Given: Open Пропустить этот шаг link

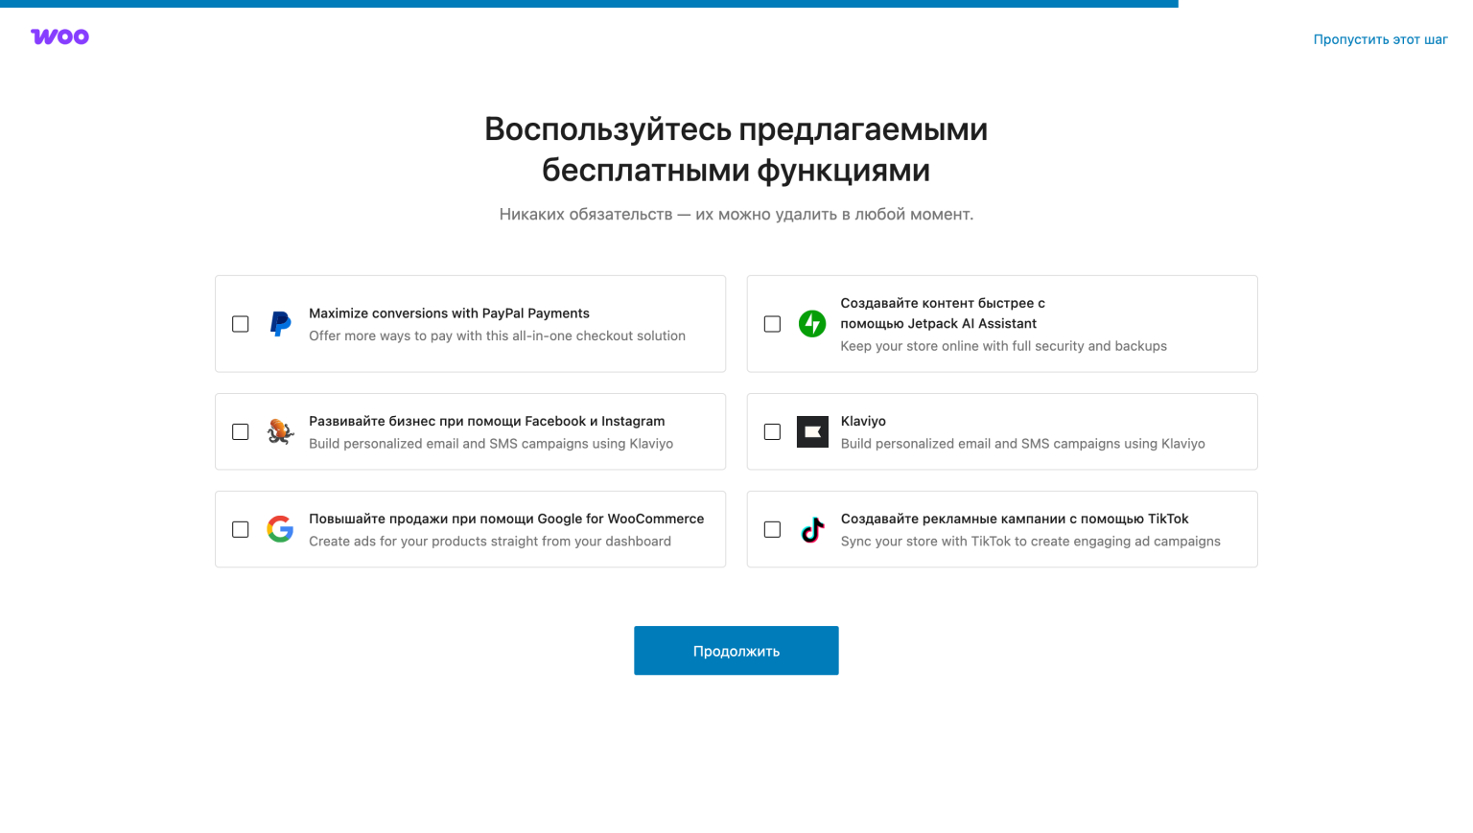Looking at the screenshot, I should coord(1380,39).
